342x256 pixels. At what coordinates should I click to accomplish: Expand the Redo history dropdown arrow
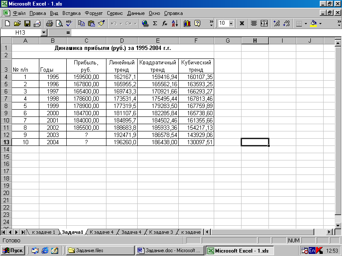point(135,23)
